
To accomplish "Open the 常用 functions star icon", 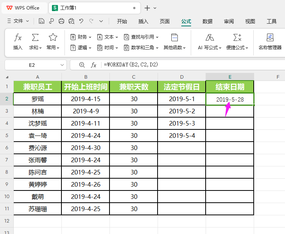I will [x=53, y=37].
